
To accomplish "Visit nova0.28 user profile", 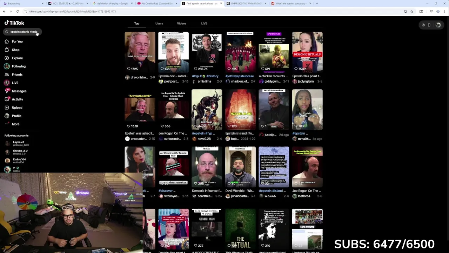I will 204,138.
